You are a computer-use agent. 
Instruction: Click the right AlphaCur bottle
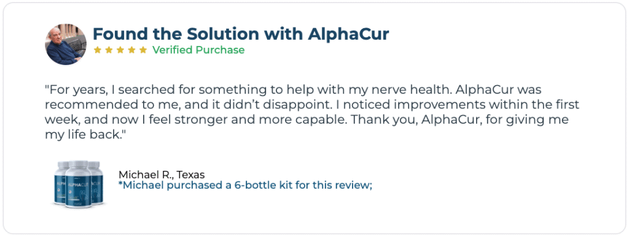pos(96,182)
